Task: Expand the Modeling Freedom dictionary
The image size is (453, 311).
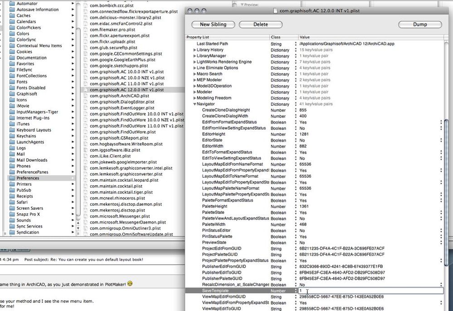Action: click(195, 98)
